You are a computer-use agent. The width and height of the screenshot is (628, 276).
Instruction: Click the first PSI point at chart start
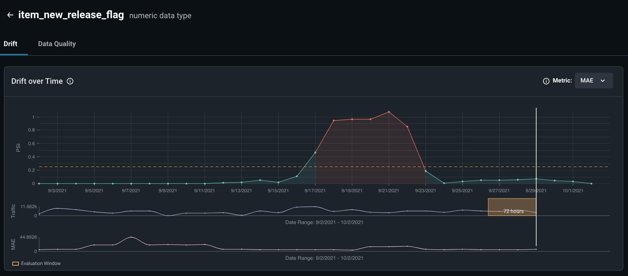pyautogui.click(x=39, y=183)
